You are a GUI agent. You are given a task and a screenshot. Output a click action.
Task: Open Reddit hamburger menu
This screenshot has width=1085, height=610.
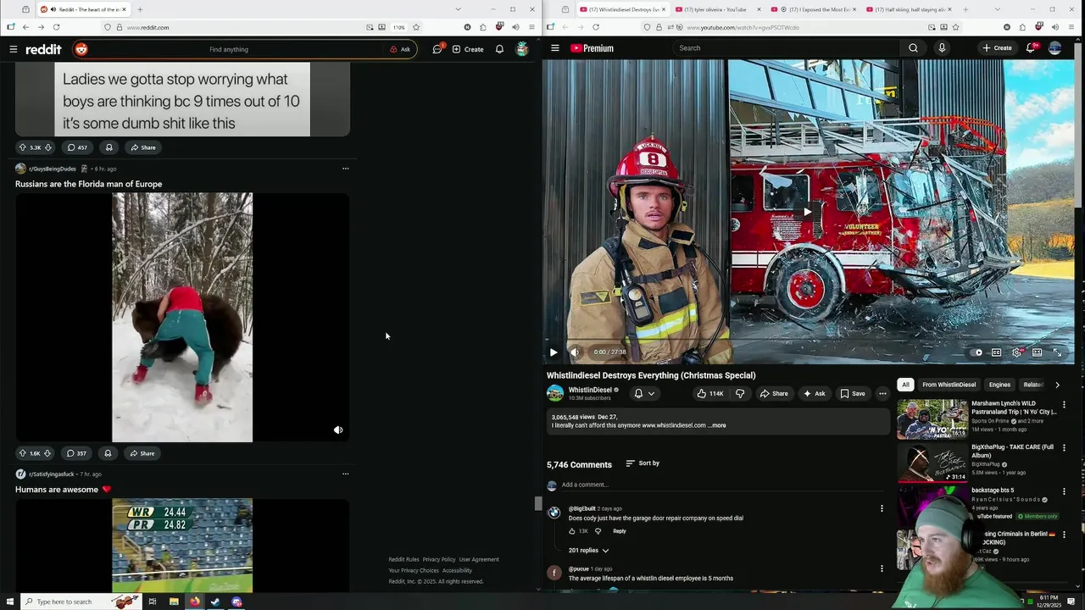(x=14, y=49)
